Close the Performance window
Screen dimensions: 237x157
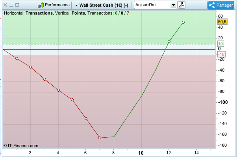[x=5, y=5]
